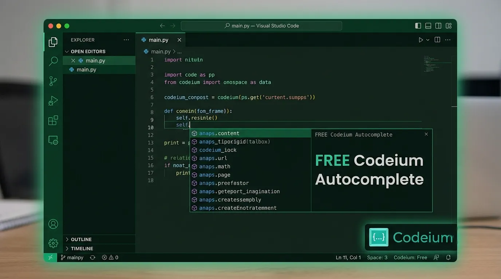This screenshot has height=279, width=501.
Task: Open Explorer's Views and More Actions ellipsis
Action: point(126,40)
